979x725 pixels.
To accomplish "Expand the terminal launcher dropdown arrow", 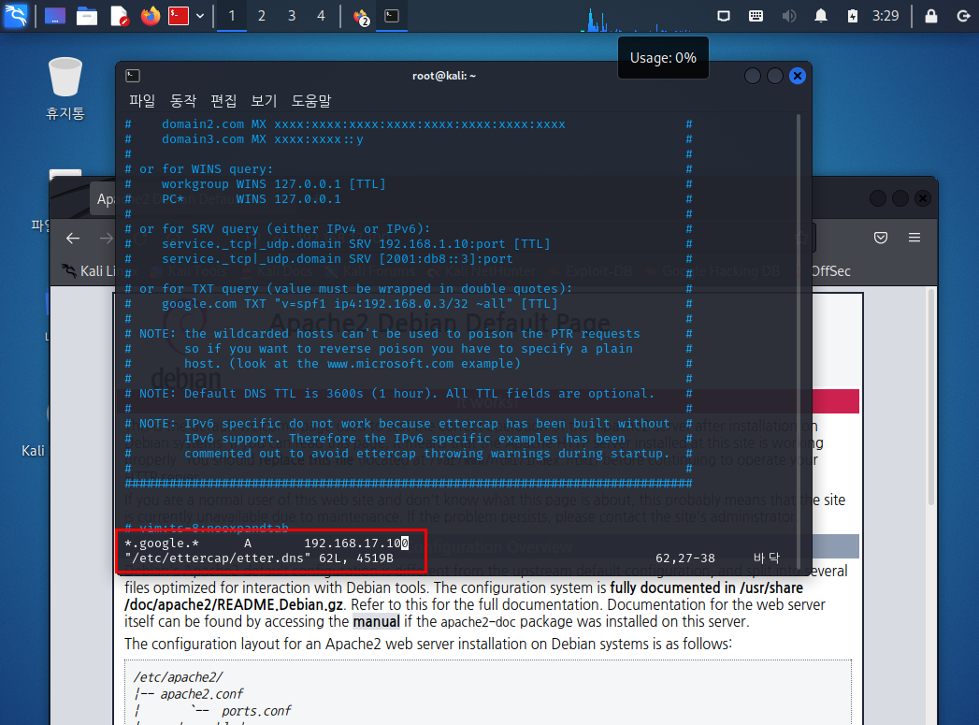I will pos(200,16).
